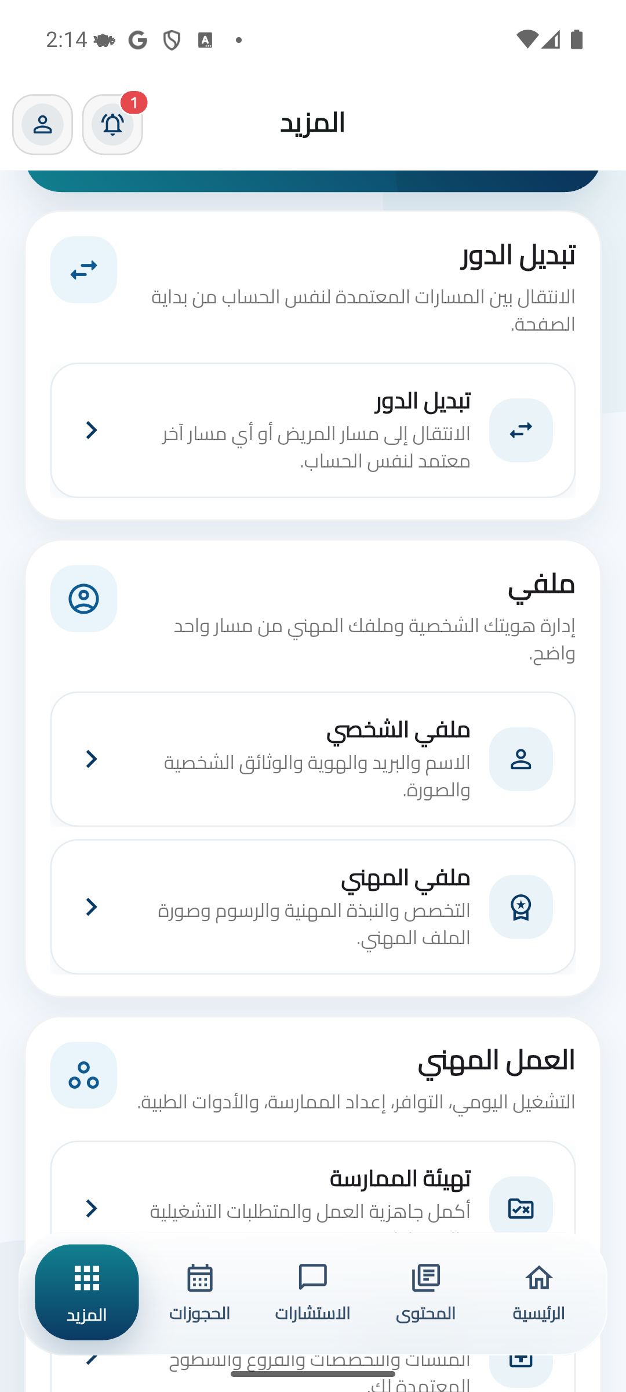Tap the user profile icon in header
This screenshot has width=626, height=1392.
tap(42, 125)
